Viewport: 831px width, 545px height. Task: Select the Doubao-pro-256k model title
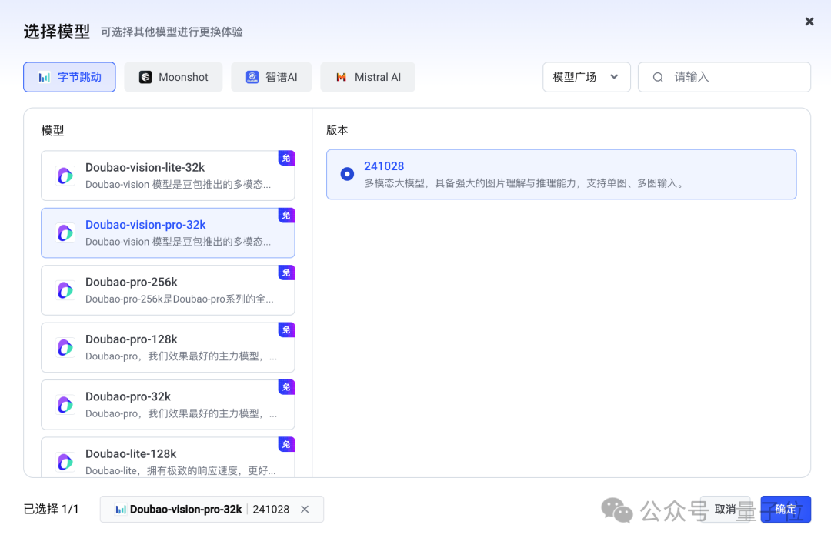[x=132, y=282]
